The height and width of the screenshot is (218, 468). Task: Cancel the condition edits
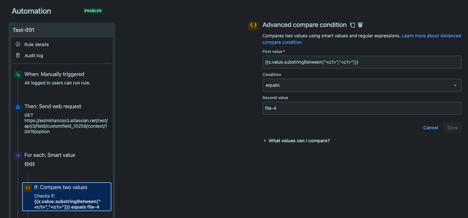pyautogui.click(x=431, y=128)
